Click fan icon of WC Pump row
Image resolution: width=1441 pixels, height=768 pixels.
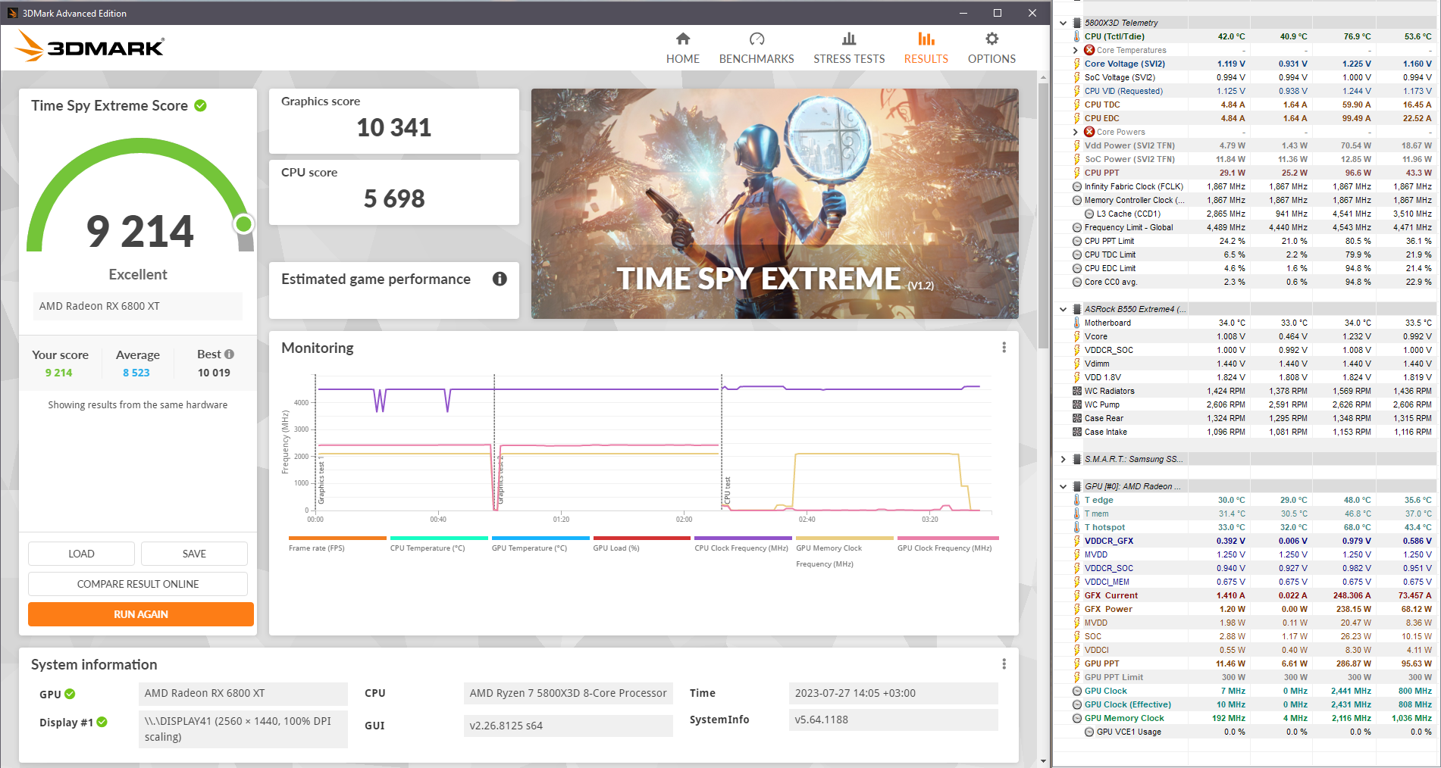coord(1077,404)
